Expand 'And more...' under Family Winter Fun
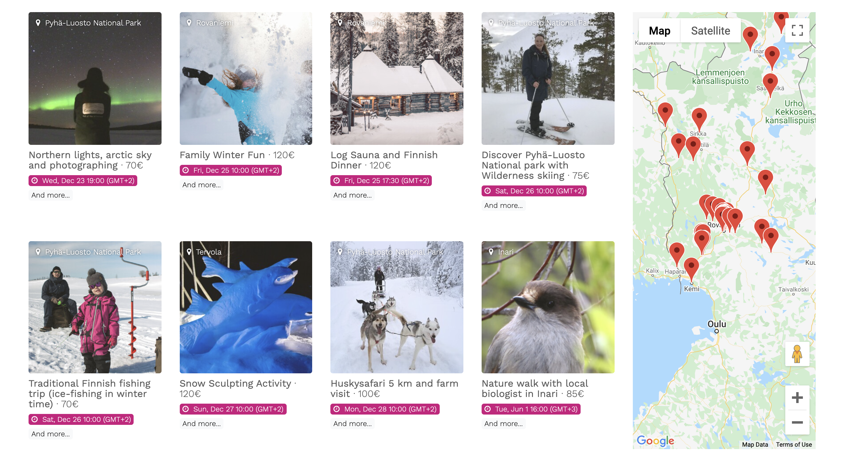 click(x=201, y=185)
